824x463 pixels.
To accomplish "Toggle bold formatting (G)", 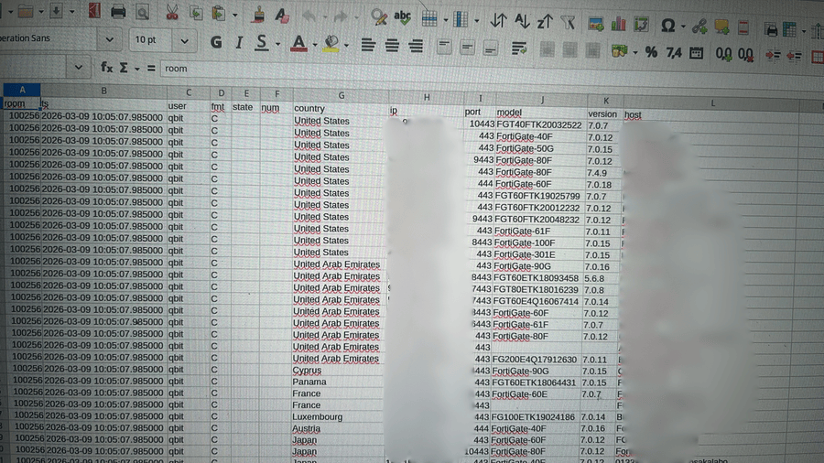I will (216, 42).
